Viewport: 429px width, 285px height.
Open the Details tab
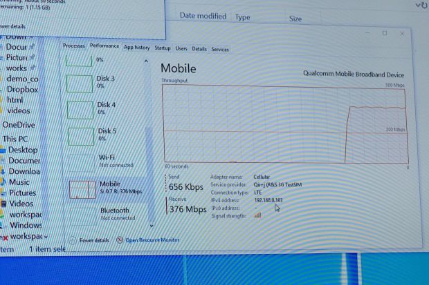[199, 49]
